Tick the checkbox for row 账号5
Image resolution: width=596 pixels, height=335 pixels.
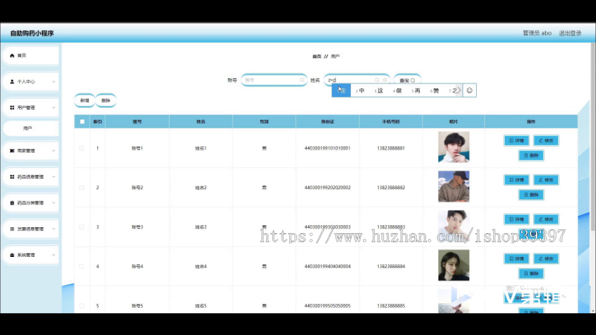[81, 306]
